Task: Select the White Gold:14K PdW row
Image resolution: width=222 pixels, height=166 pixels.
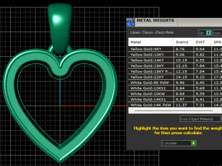Action: [x=175, y=105]
